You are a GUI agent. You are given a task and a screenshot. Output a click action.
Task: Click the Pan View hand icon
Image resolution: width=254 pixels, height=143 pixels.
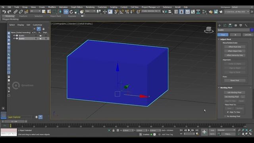pyautogui.click(x=243, y=134)
